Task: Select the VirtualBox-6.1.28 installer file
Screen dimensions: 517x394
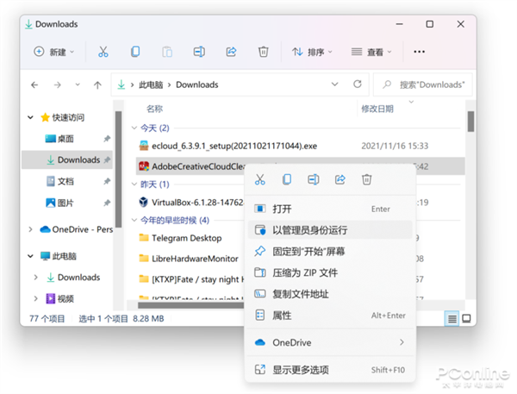Action: [197, 203]
